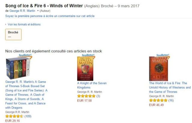Click feuilleter badge above A Knight cover
This screenshot has height=123, width=192.
click(x=88, y=55)
